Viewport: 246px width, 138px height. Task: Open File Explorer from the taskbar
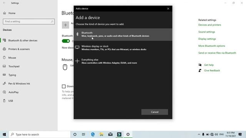tap(101, 135)
